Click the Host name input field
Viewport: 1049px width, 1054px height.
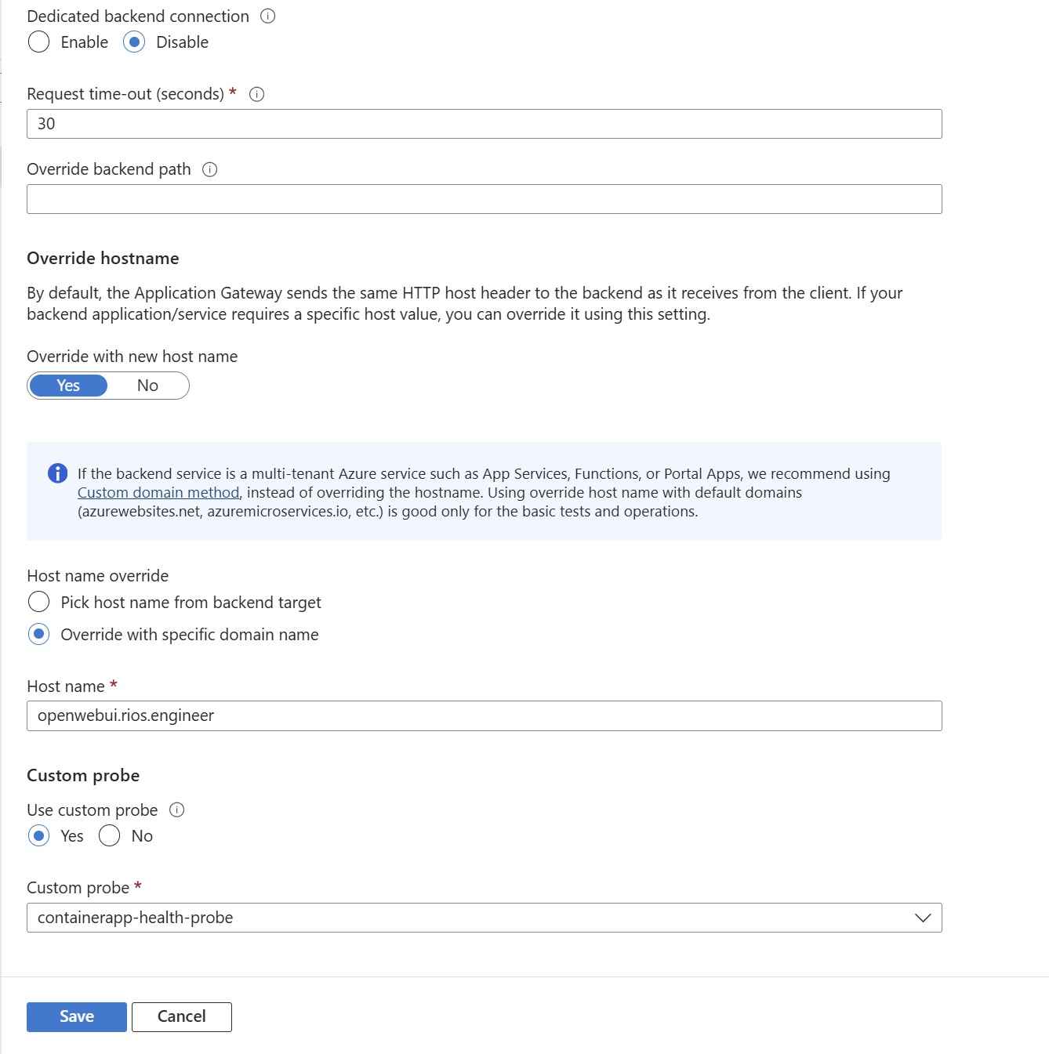(484, 715)
